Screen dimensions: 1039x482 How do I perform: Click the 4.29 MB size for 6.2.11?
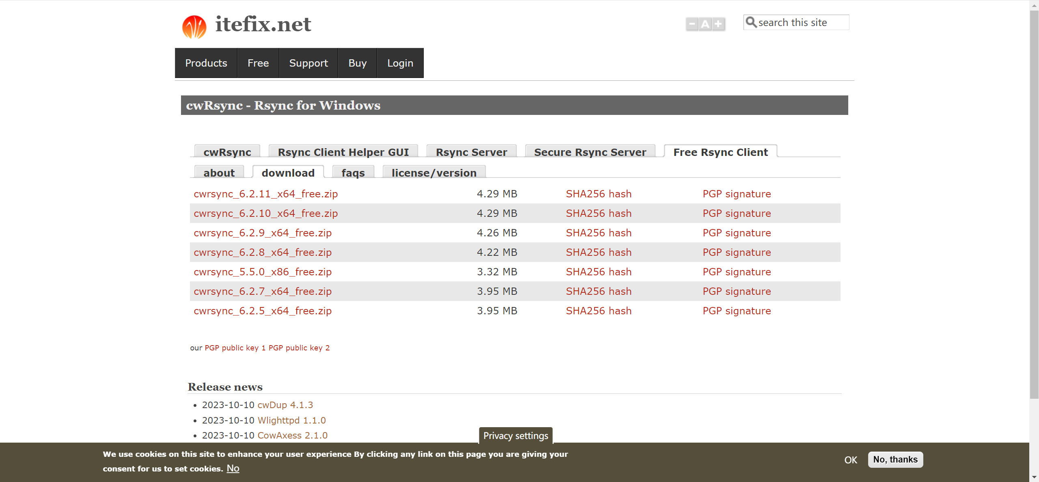(497, 194)
